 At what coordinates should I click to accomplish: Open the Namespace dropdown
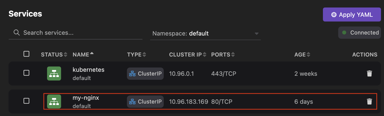(205, 33)
